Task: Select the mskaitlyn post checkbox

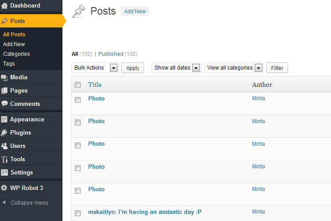Action: tap(78, 213)
